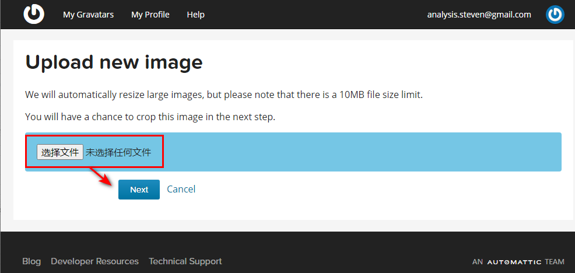This screenshot has width=575, height=273.
Task: Open the Help menu item
Action: point(196,15)
